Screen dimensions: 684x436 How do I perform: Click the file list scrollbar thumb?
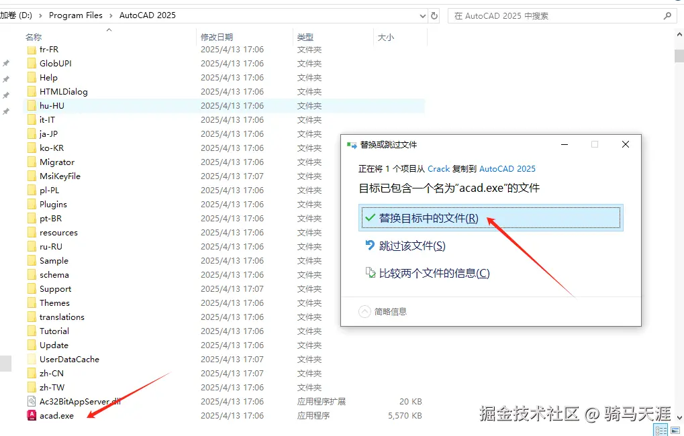point(679,56)
